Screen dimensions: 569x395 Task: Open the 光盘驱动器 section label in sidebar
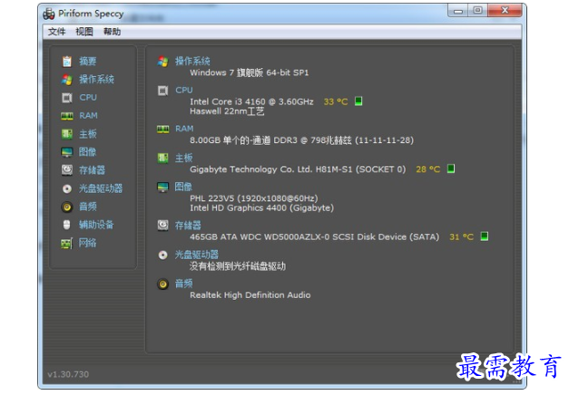101,188
